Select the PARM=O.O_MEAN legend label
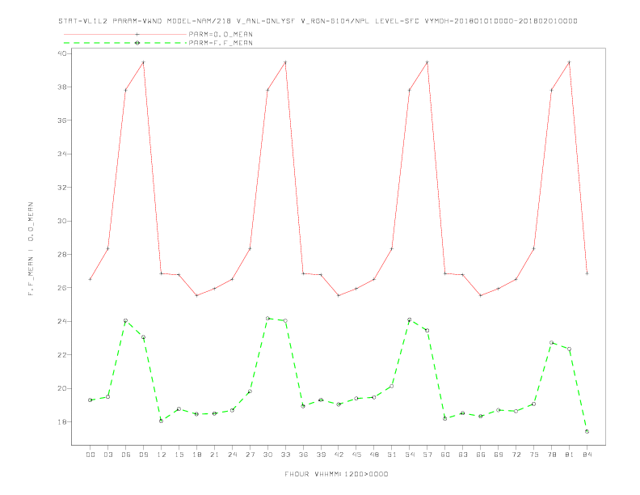 (x=221, y=34)
